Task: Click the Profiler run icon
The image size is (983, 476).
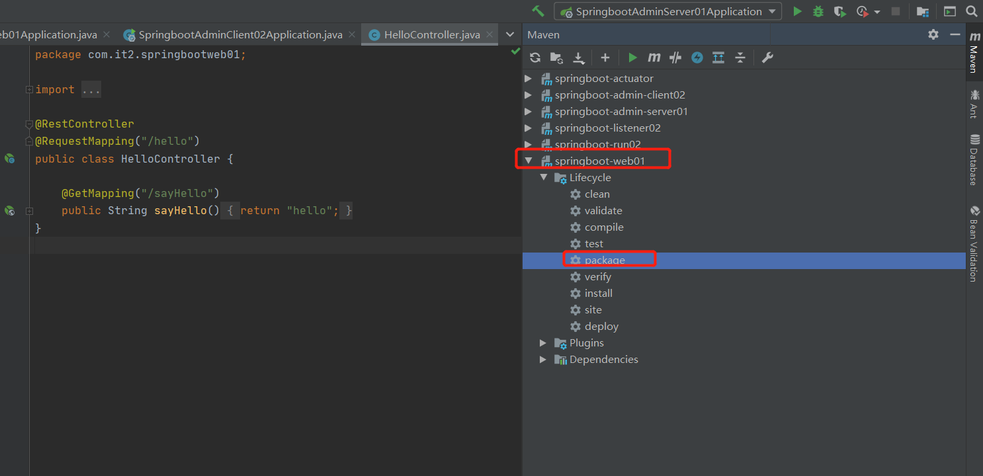Action: (862, 11)
